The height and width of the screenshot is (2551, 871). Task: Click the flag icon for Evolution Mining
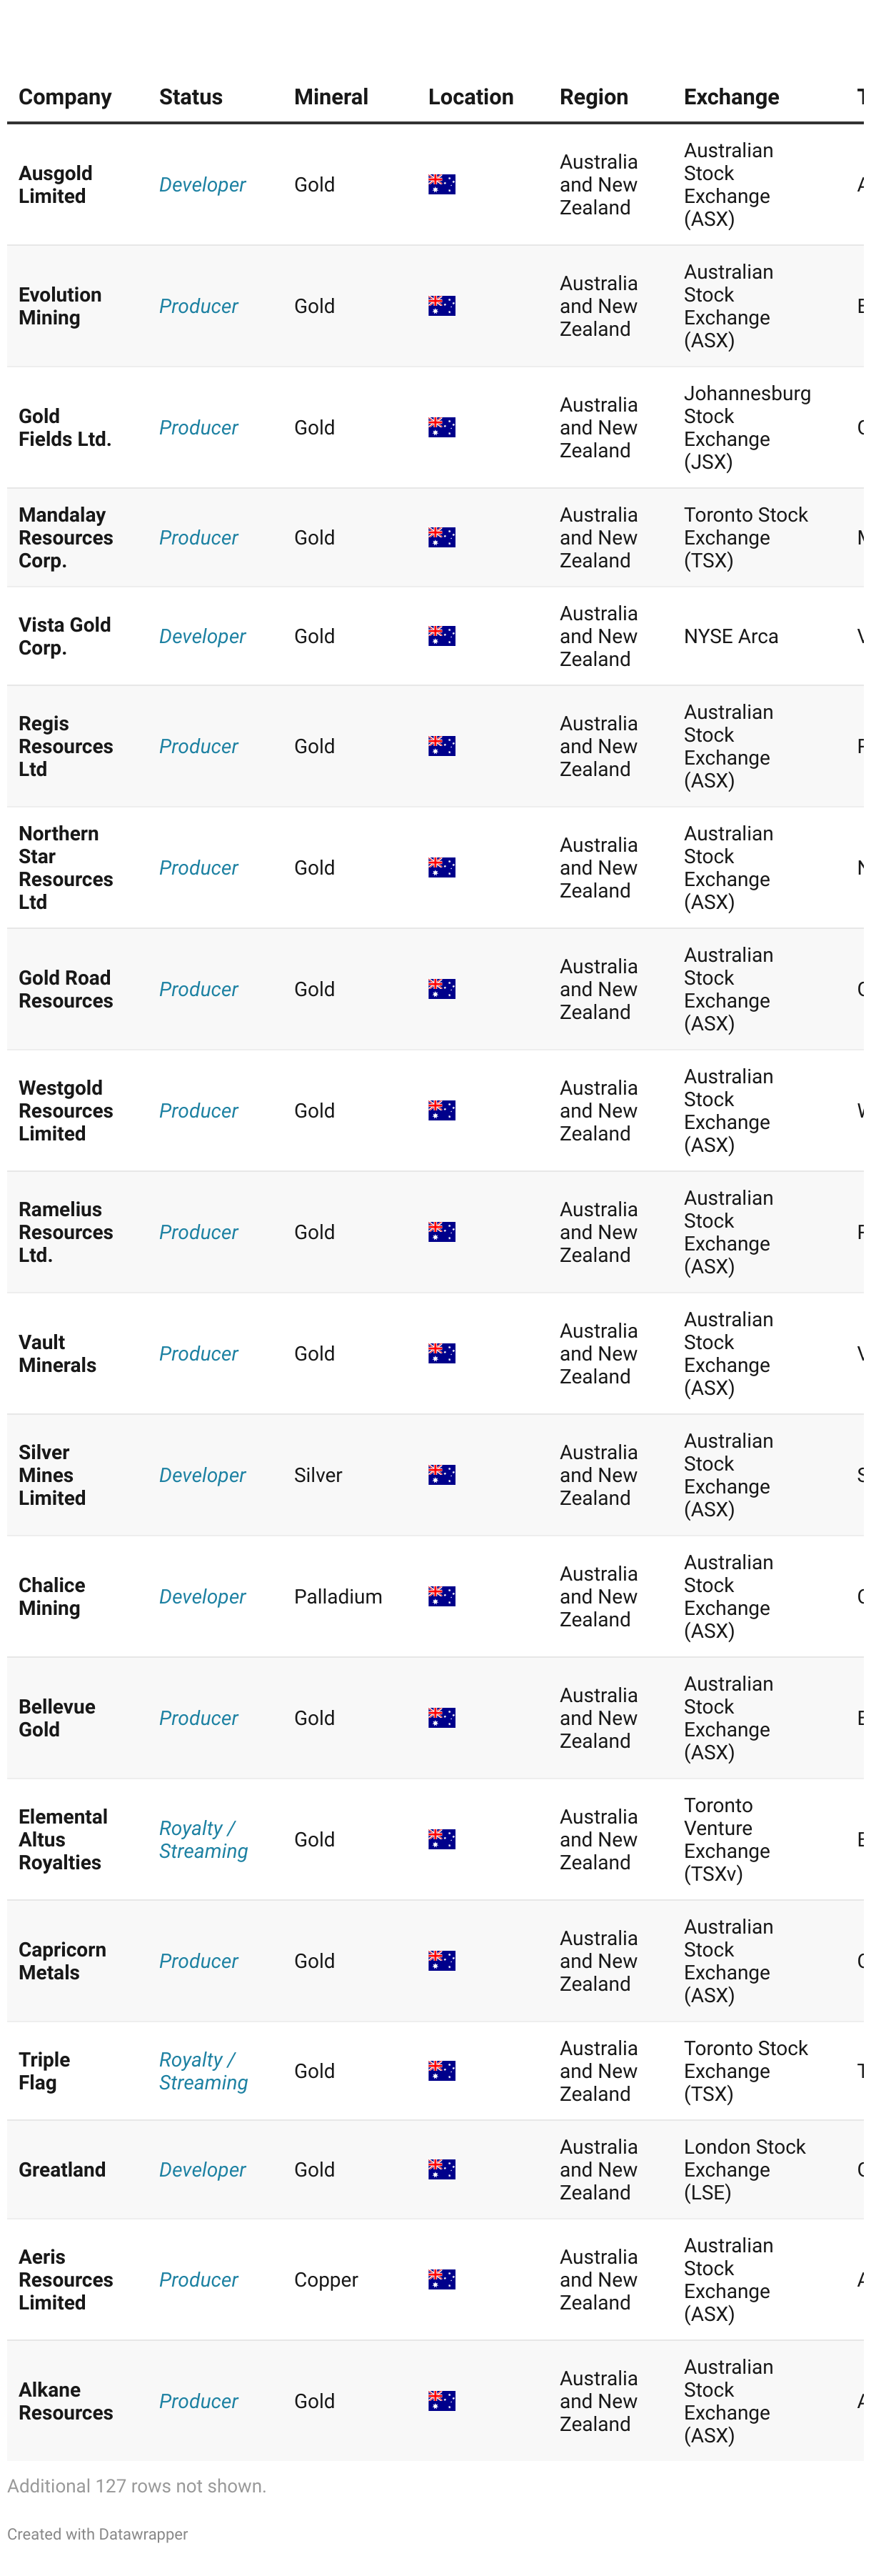tap(441, 306)
